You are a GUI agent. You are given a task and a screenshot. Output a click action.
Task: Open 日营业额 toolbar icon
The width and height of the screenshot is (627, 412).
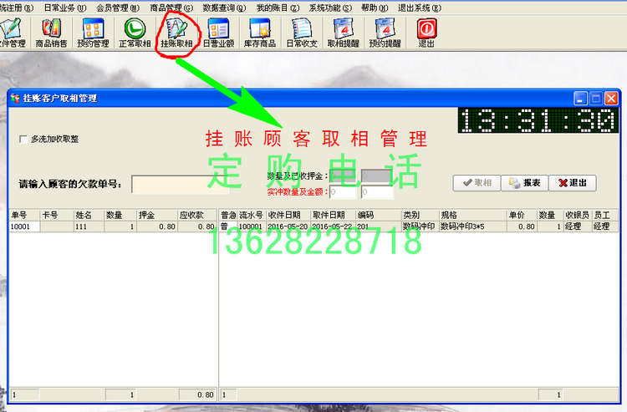coord(218,33)
